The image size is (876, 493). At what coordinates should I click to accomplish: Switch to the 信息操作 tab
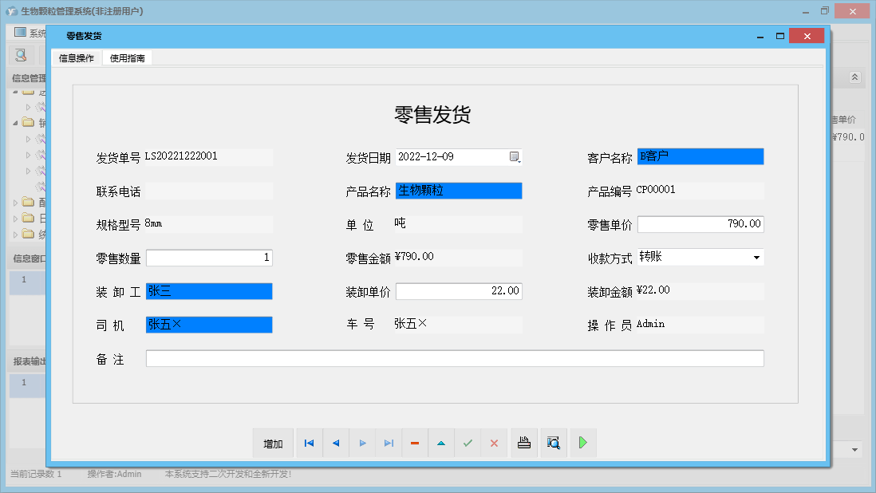[76, 57]
